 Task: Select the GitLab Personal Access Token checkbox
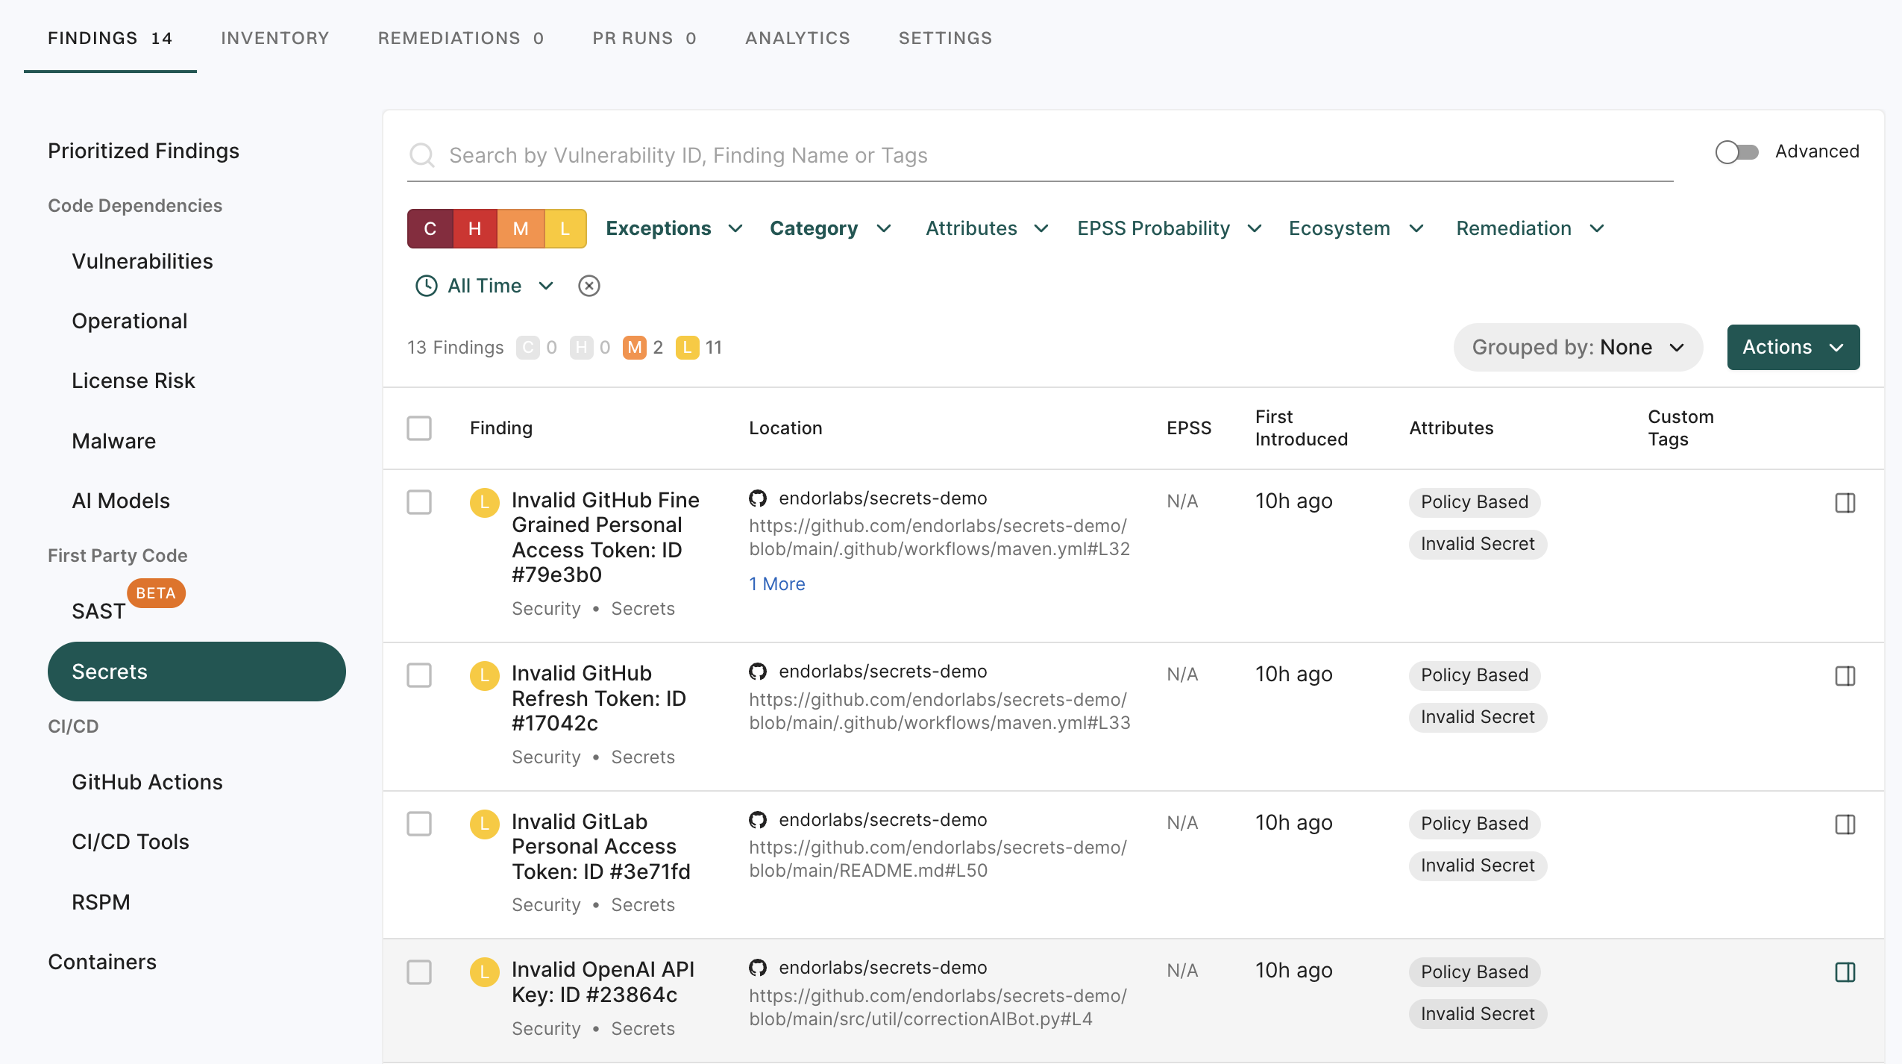[419, 824]
